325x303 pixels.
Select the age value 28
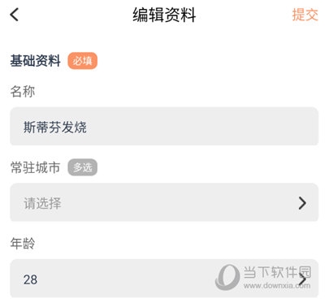pos(30,279)
